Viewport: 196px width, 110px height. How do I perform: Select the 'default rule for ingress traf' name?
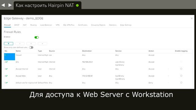point(26,83)
